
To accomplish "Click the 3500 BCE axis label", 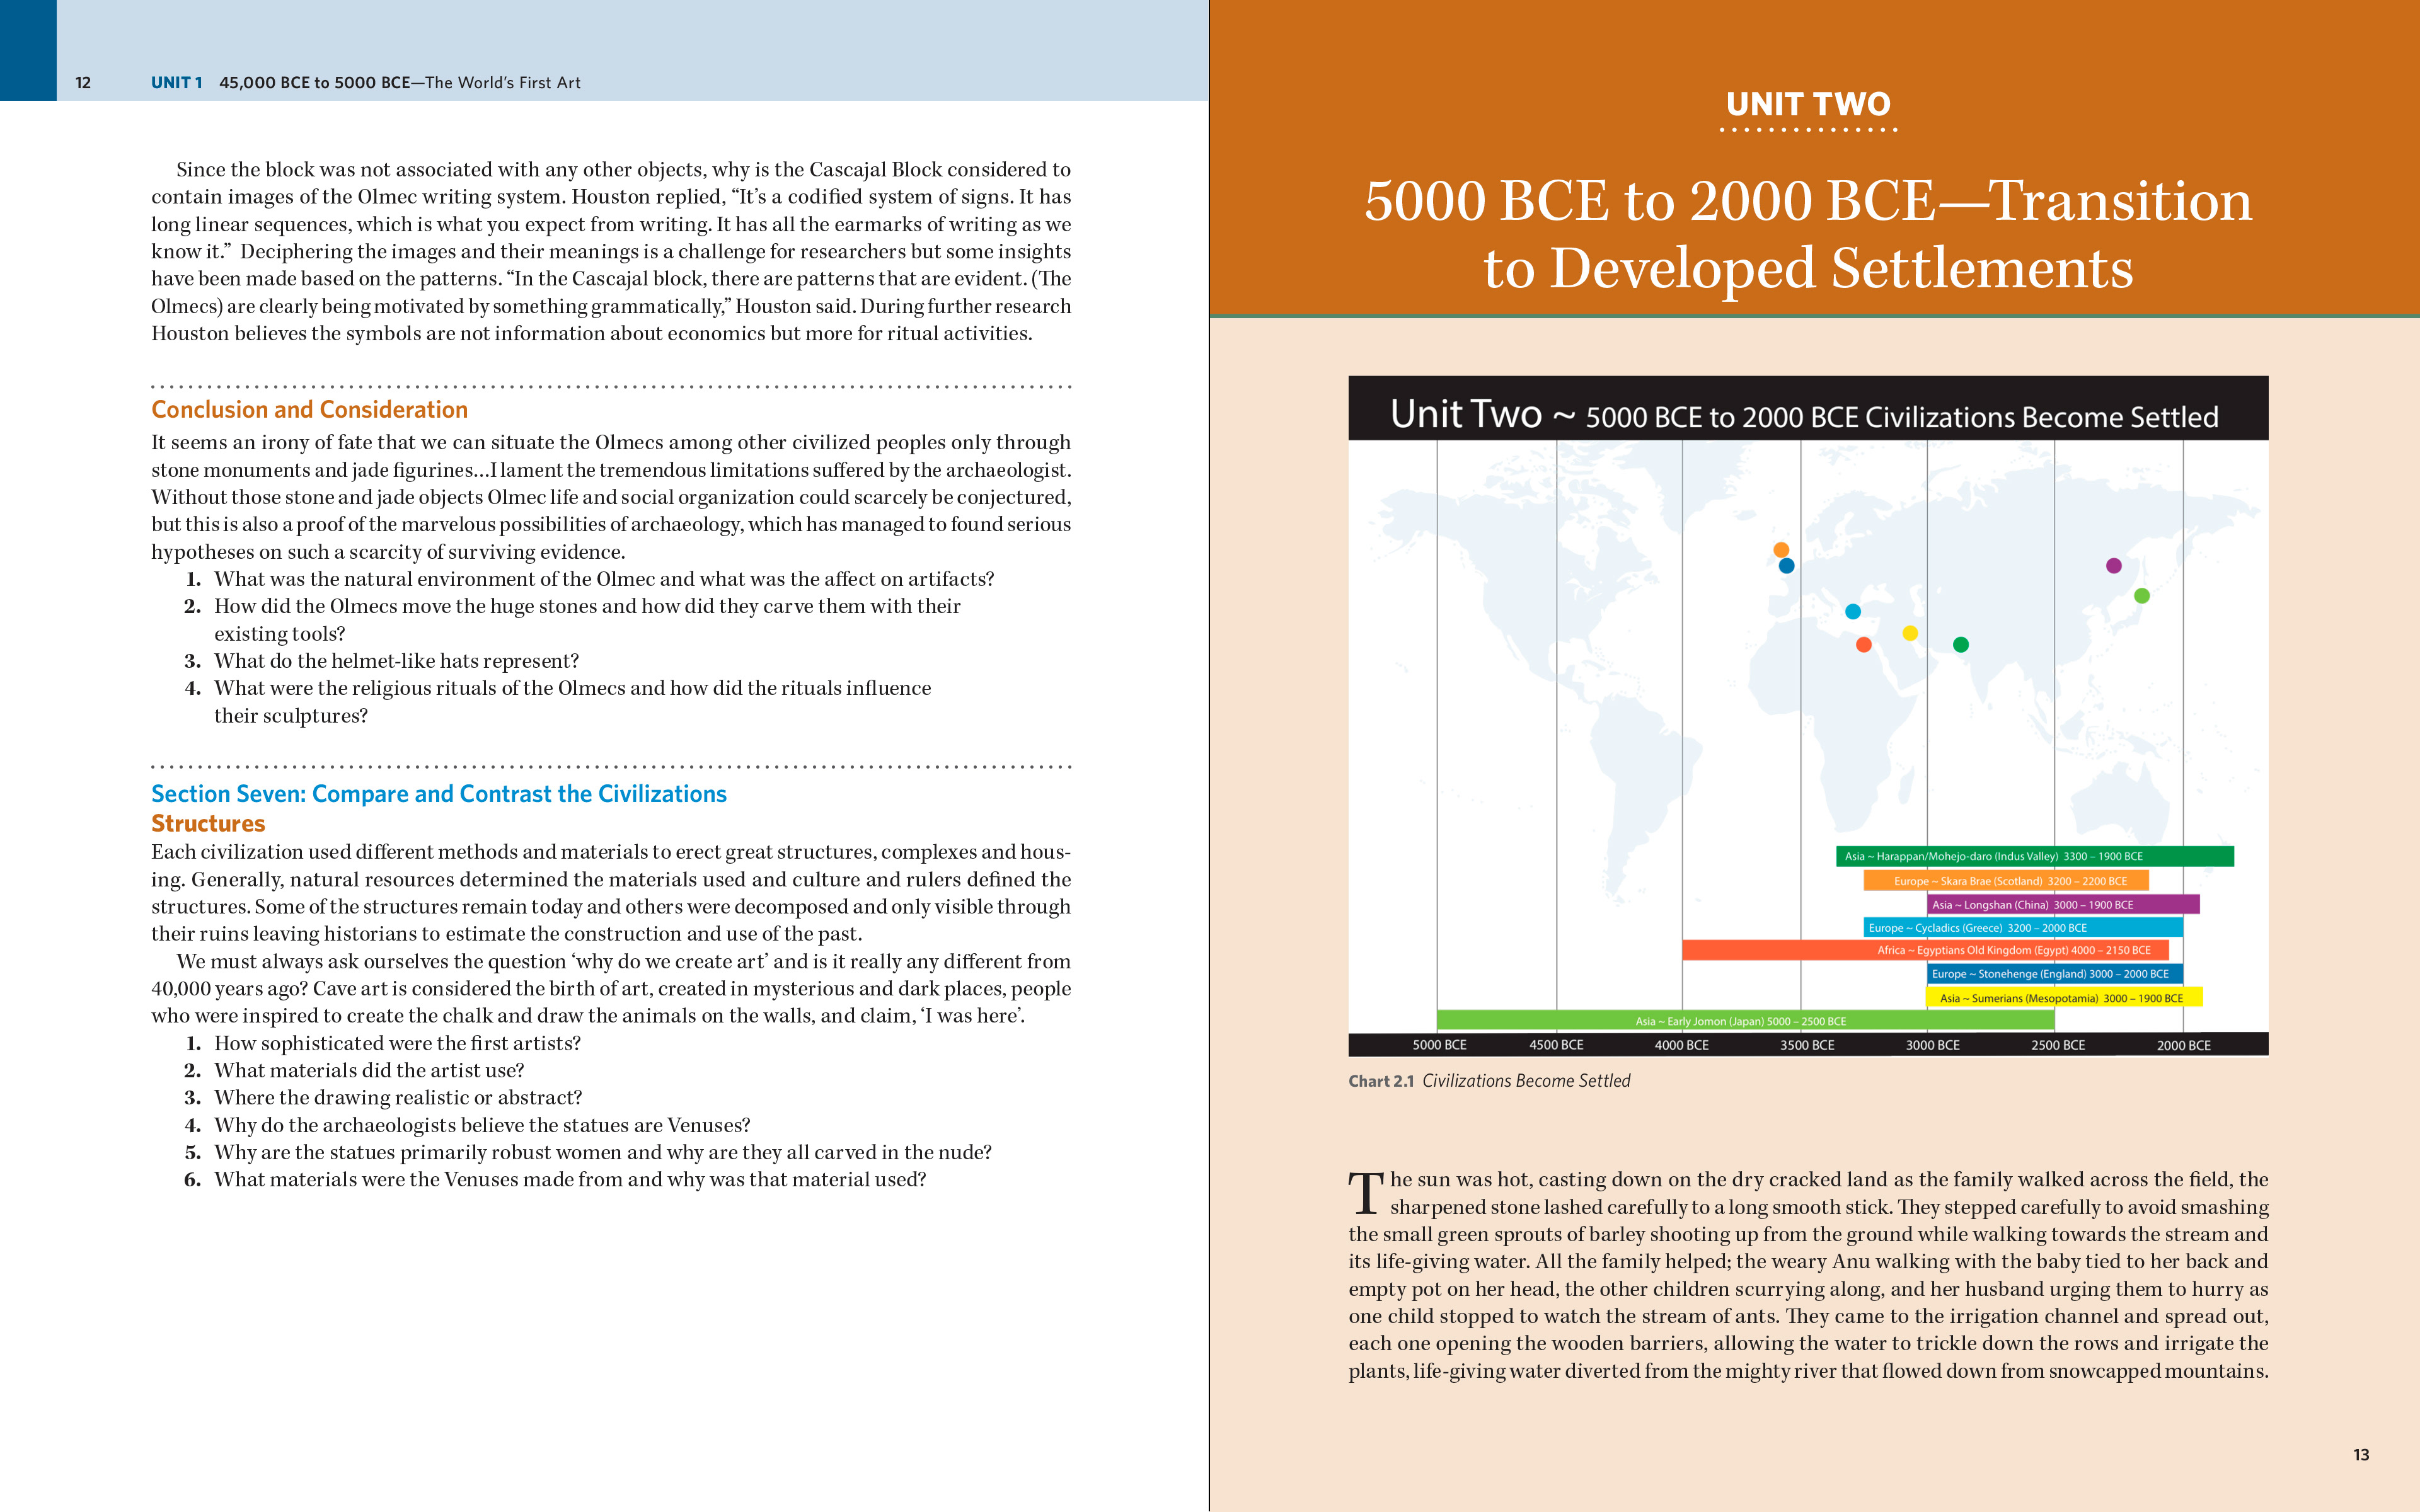I will click(1807, 1045).
